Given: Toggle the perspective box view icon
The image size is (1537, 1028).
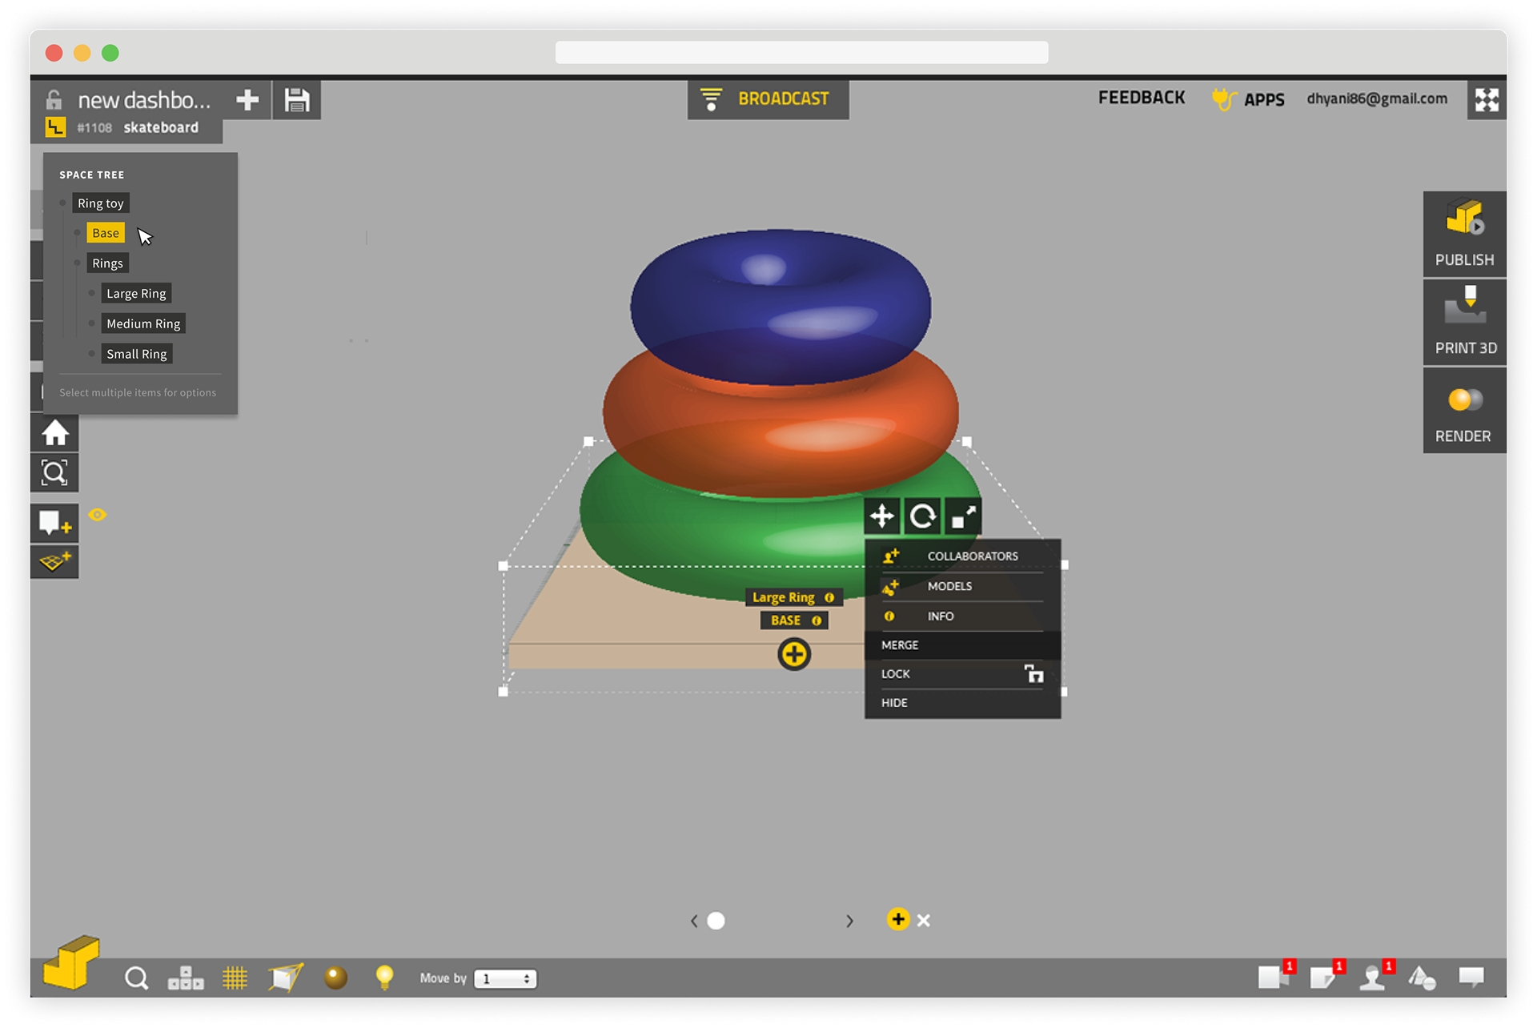Looking at the screenshot, I should pos(286,978).
